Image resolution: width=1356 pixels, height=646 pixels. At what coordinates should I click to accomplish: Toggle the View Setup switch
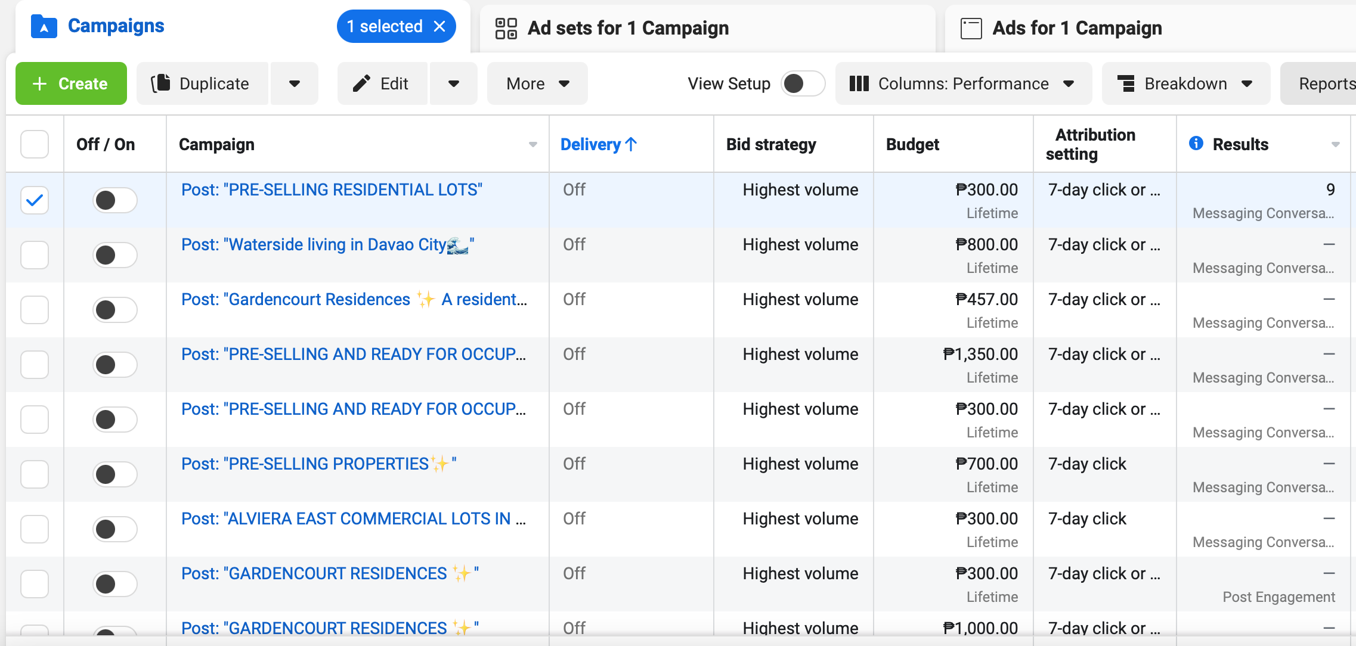(802, 83)
